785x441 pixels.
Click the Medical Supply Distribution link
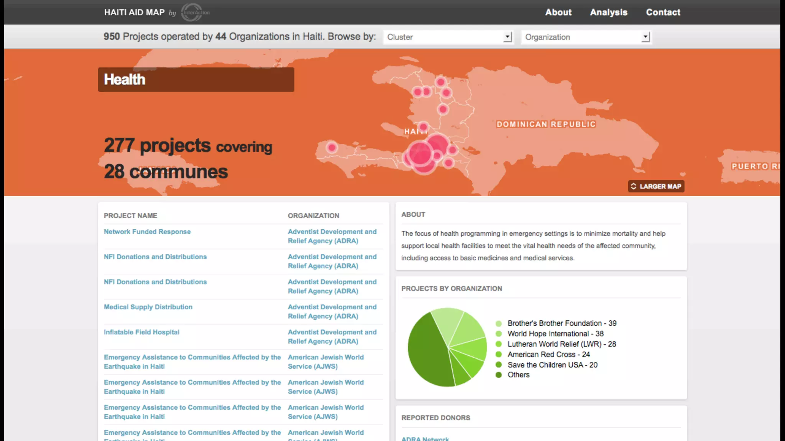(x=148, y=307)
